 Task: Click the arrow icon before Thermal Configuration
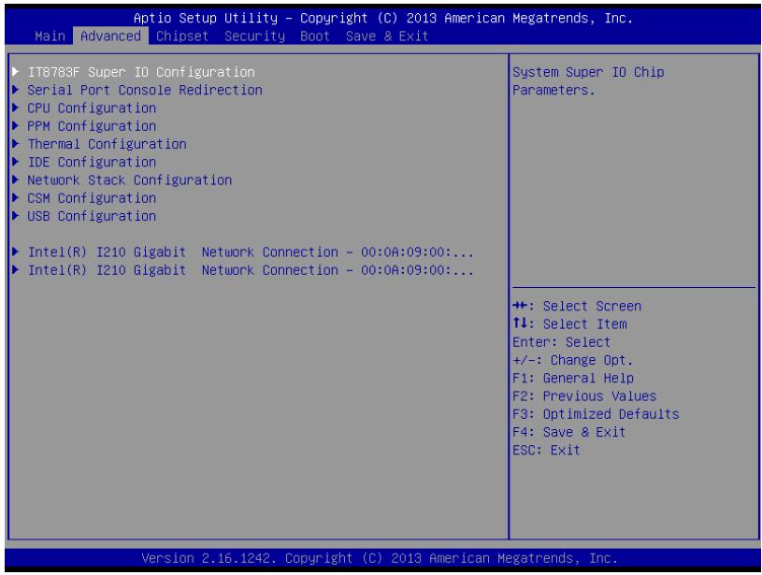click(x=16, y=144)
